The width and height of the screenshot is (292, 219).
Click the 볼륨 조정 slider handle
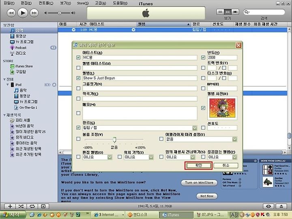click(x=114, y=140)
